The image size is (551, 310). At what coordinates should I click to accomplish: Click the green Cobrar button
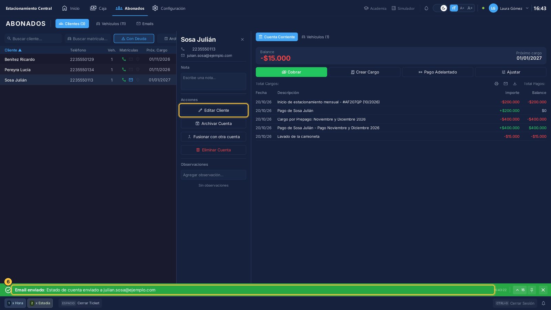pyautogui.click(x=291, y=72)
